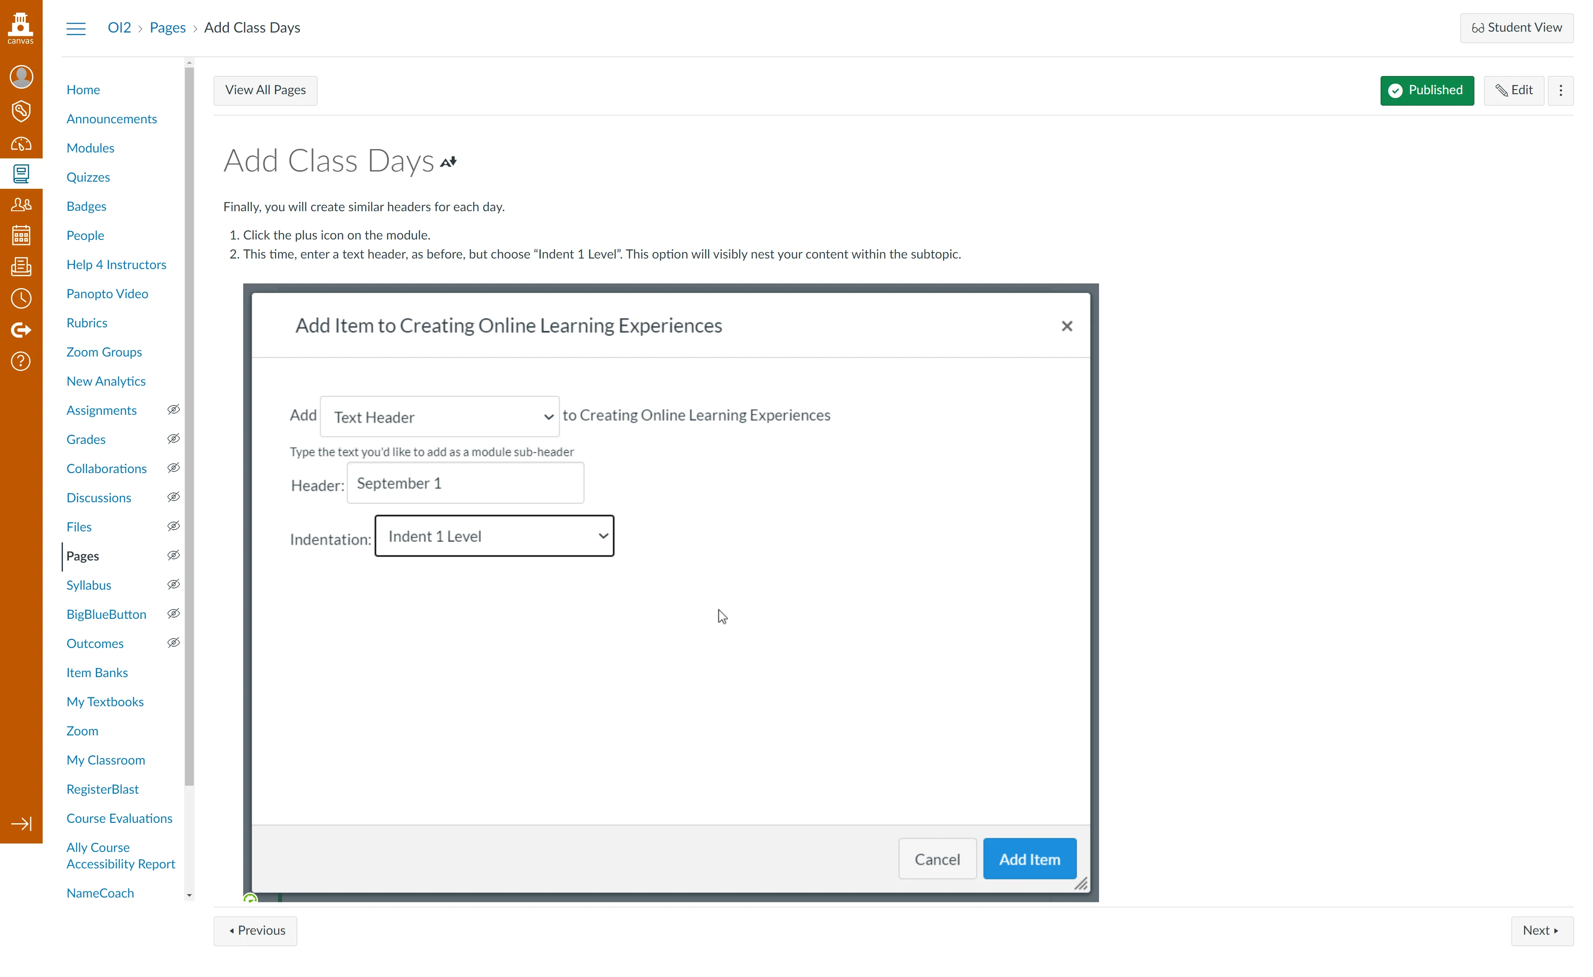Open the Dashboard speedometer icon
This screenshot has width=1593, height=977.
[22, 144]
